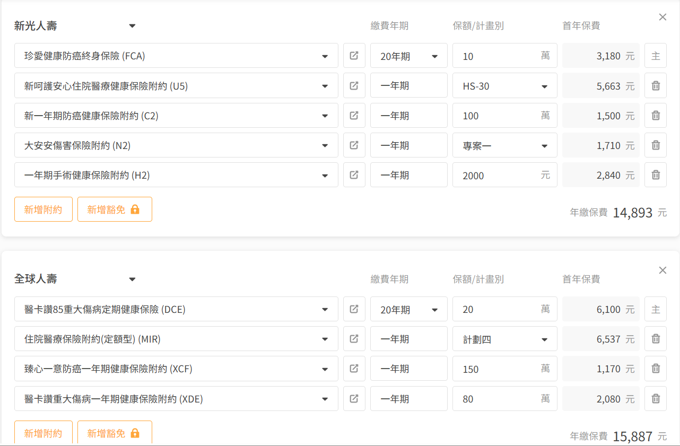Click the 主 badge on the DCE row

656,309
